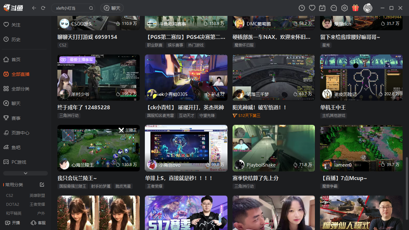409x230 pixels.
Task: Click the 互动天才 tag
Action: pos(187,116)
